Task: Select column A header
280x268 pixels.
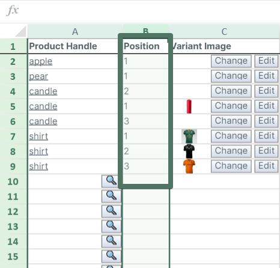Action: (75, 31)
